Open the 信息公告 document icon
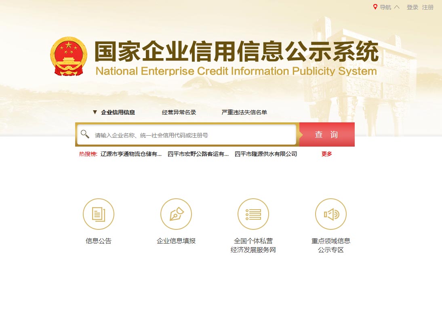The image size is (442, 334). pyautogui.click(x=98, y=214)
